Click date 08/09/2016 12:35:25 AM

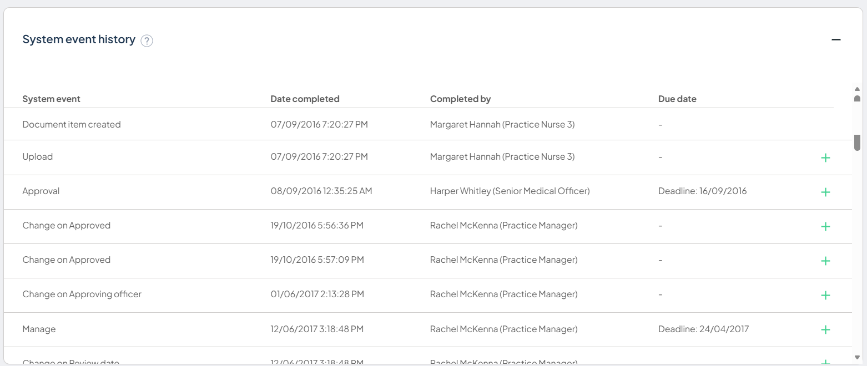[x=321, y=191]
